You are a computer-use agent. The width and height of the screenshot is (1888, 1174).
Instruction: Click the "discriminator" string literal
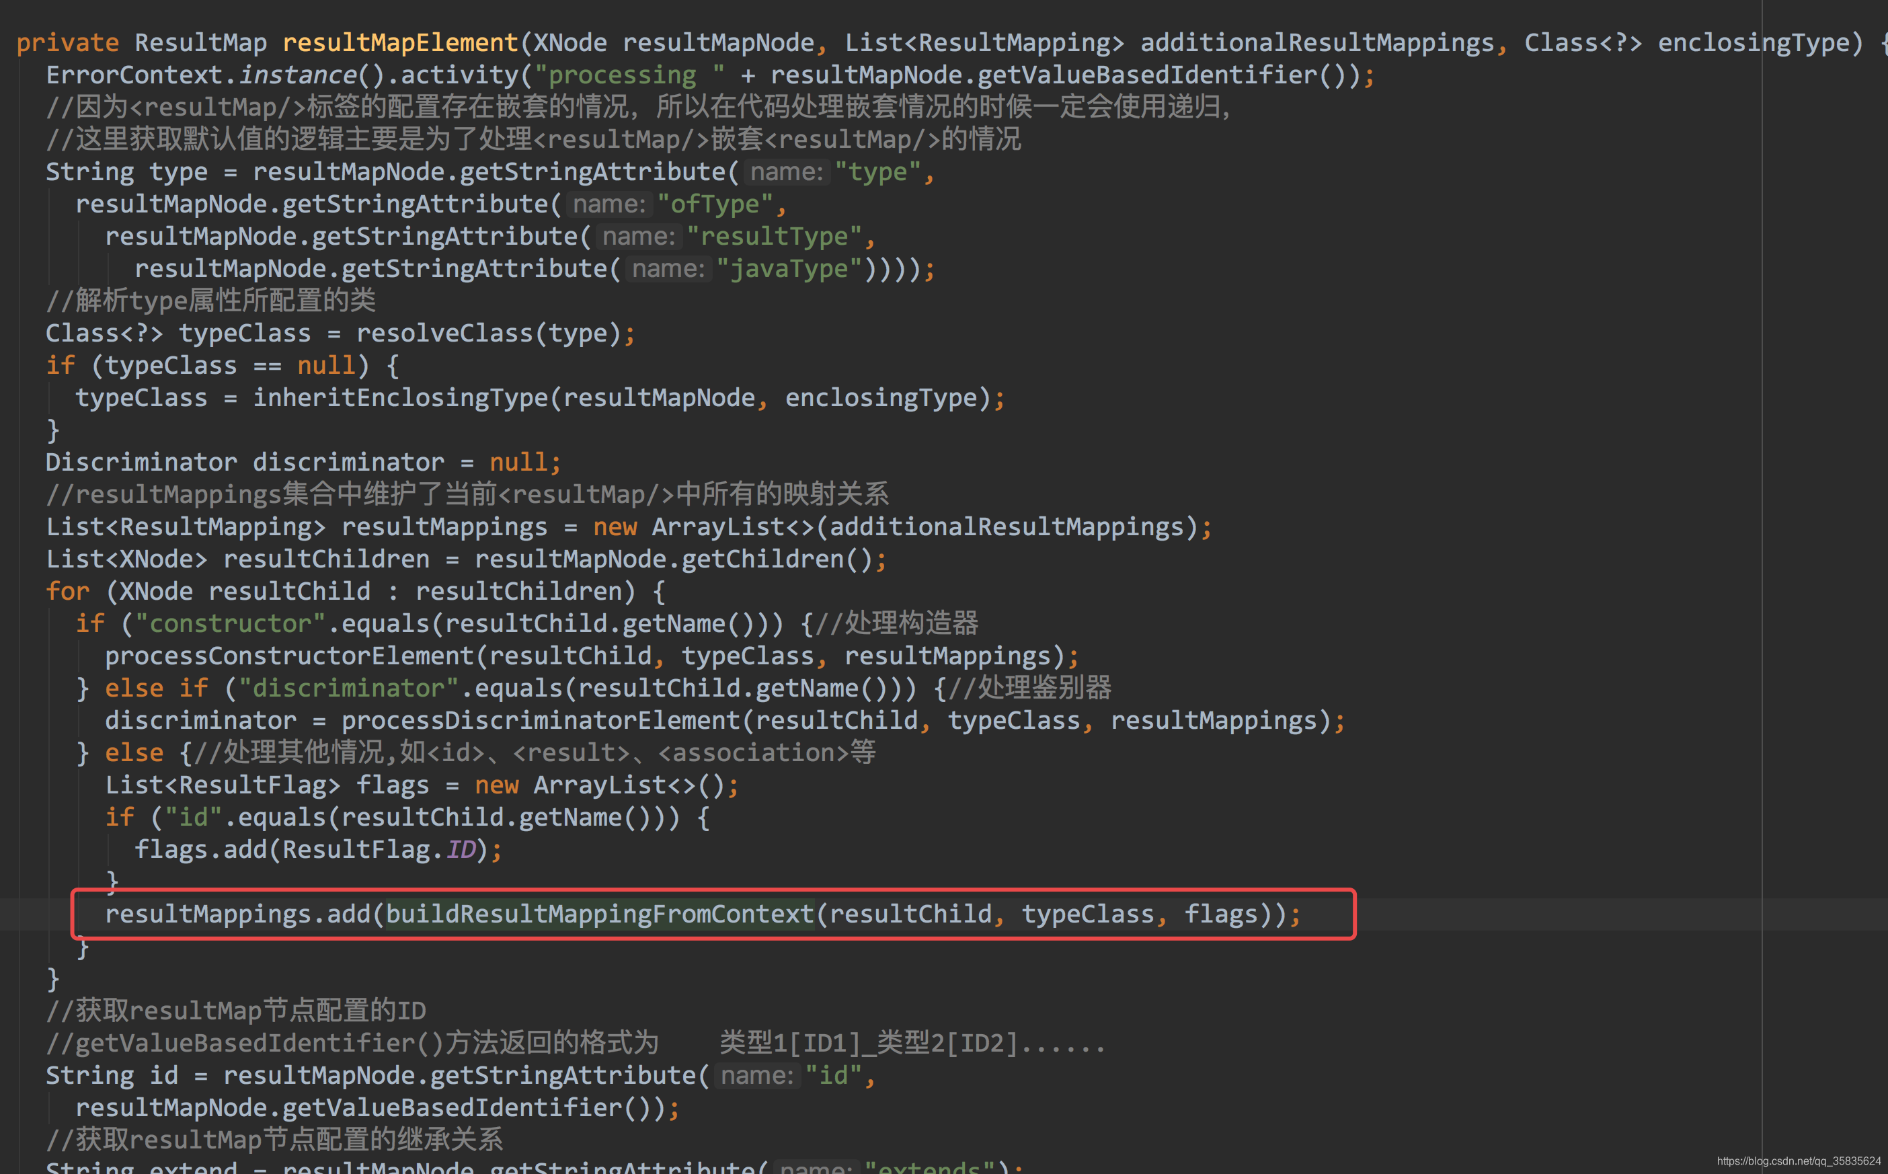pyautogui.click(x=348, y=688)
